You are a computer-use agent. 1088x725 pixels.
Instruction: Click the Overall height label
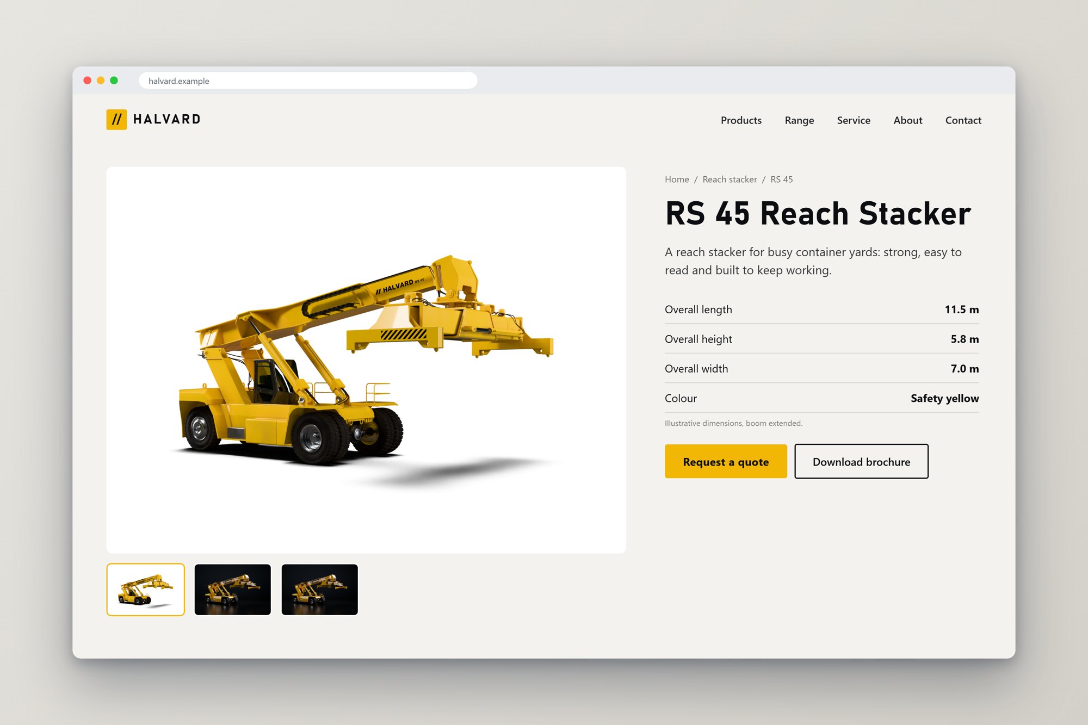698,339
